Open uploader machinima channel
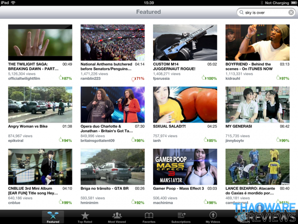The image size is (298, 224). [x=163, y=203]
